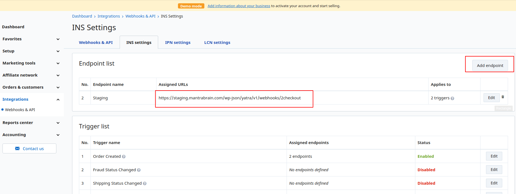Screen dimensions: 516x194
Task: Click the Shipping Status Changed trigger name
Action: [117, 183]
